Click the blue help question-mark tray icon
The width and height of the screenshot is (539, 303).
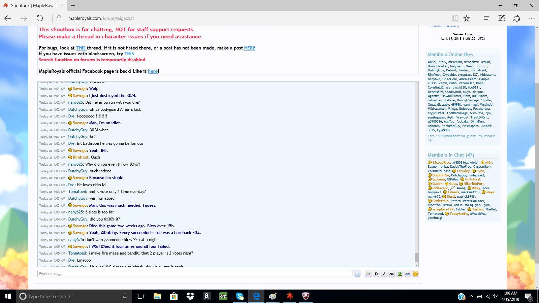coord(462,297)
